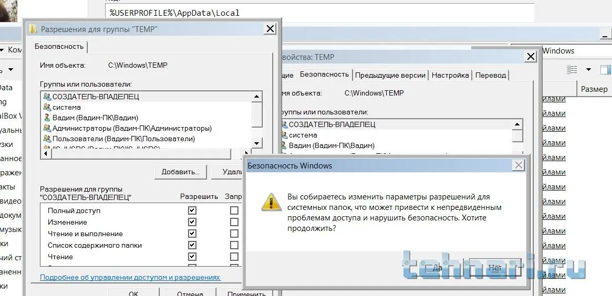Click Размер column header in Explorer
Screen dimensions: 612x296
(594, 89)
